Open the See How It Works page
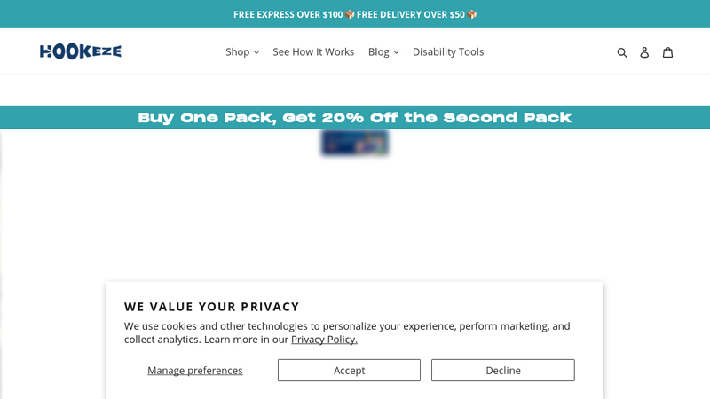Image resolution: width=710 pixels, height=399 pixels. [x=313, y=52]
